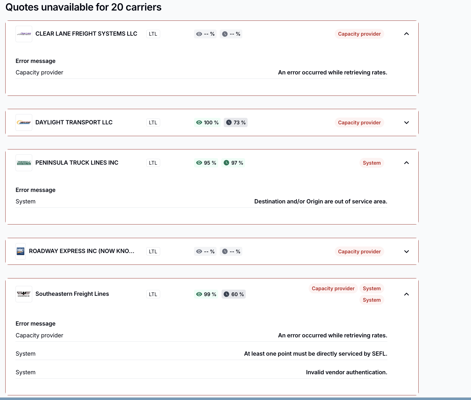Expand the Roadway Express Inc card
The width and height of the screenshot is (471, 400).
407,251
